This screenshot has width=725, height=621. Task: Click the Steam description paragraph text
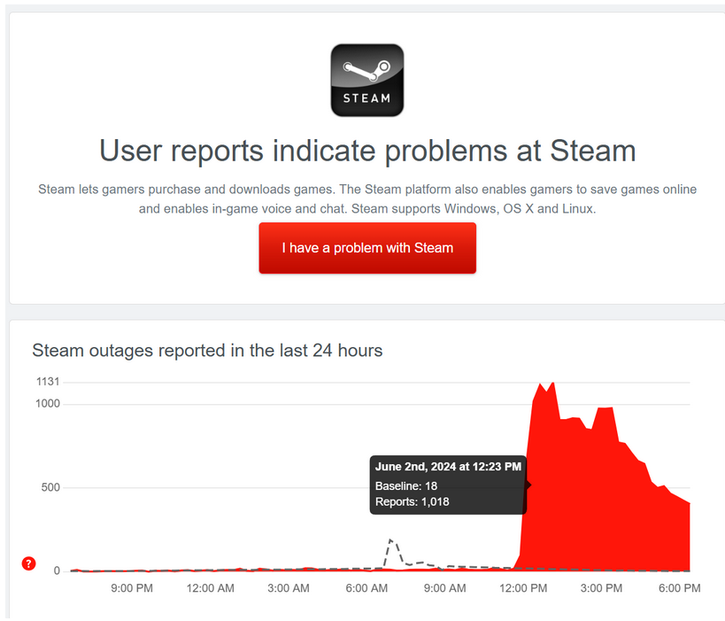point(367,199)
